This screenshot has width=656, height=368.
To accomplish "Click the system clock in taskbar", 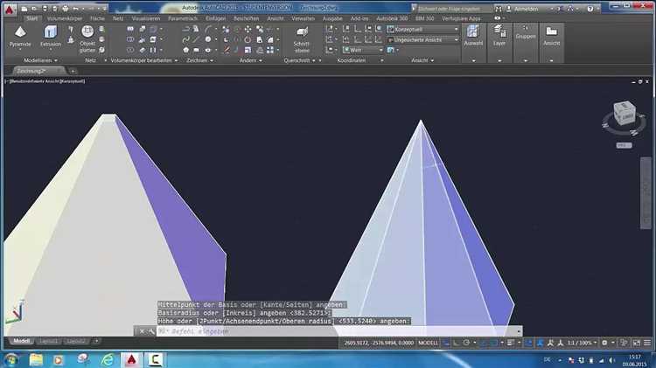I will click(635, 360).
